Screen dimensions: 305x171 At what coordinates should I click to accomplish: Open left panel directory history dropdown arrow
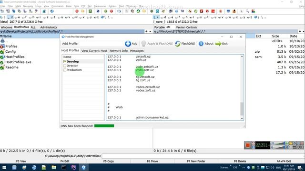tap(150, 31)
